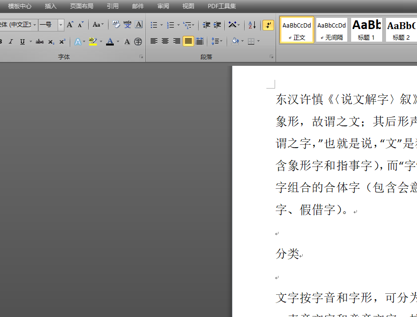Screen dimensions: 417x317
Task: Open underline style dropdown arrow
Action: pyautogui.click(x=31, y=42)
